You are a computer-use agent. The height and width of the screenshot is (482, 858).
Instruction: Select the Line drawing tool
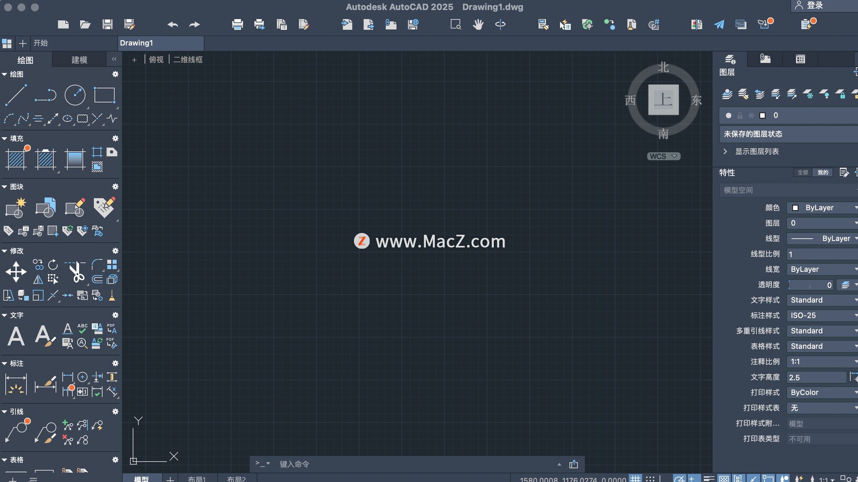click(x=16, y=95)
